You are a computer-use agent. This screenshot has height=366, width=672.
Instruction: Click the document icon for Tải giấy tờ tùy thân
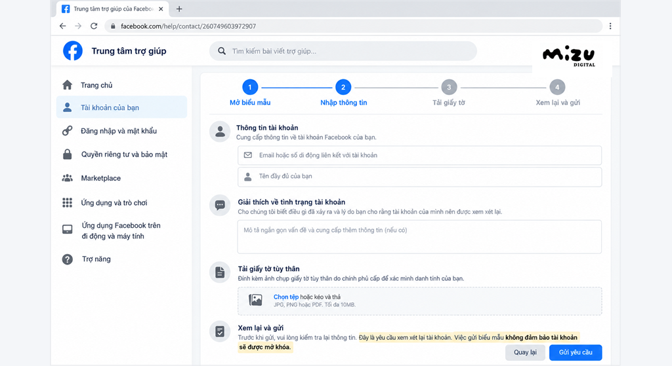[220, 272]
